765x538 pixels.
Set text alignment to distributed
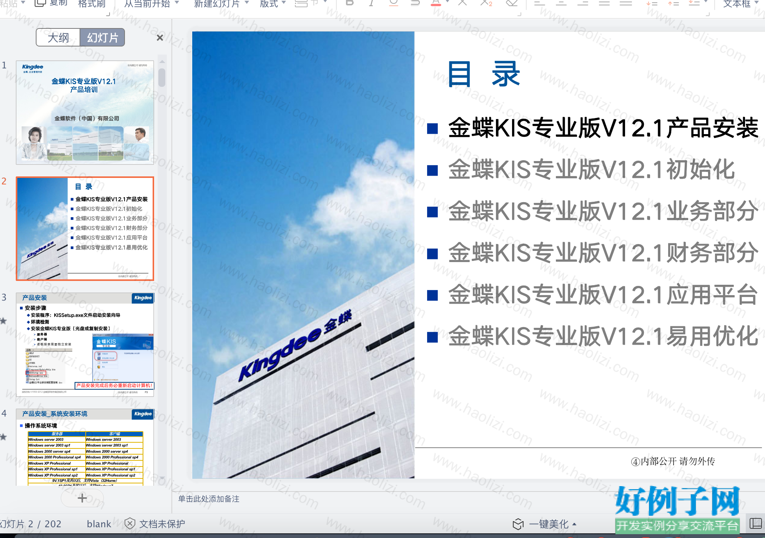[626, 3]
